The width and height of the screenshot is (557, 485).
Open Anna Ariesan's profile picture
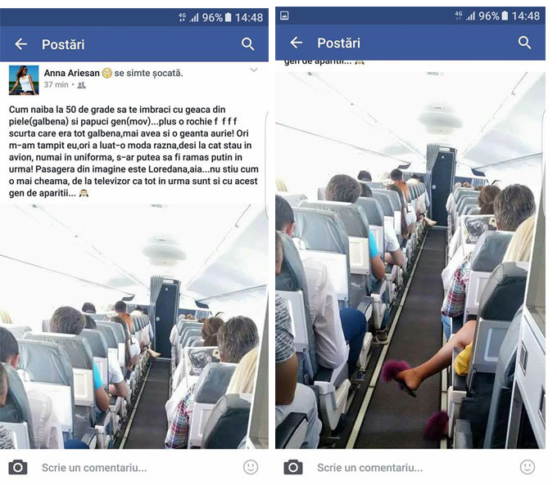(24, 80)
